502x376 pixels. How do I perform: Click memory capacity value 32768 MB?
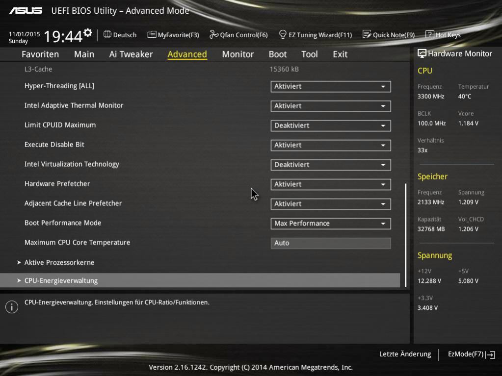pyautogui.click(x=431, y=229)
